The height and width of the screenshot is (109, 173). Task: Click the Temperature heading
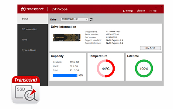(98, 56)
